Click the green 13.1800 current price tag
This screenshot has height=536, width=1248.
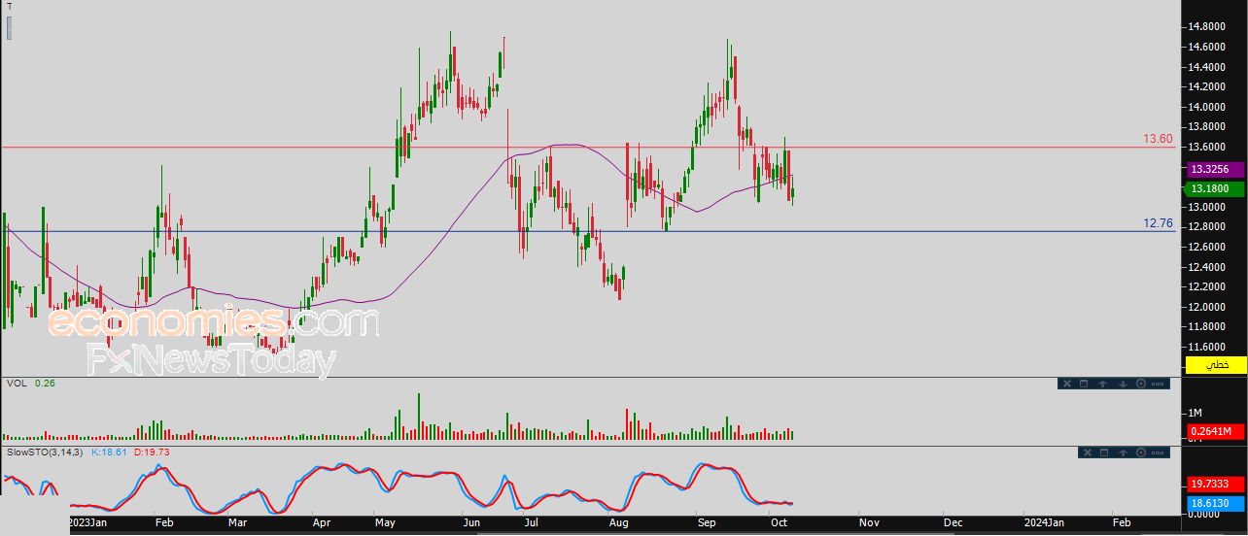click(1215, 189)
